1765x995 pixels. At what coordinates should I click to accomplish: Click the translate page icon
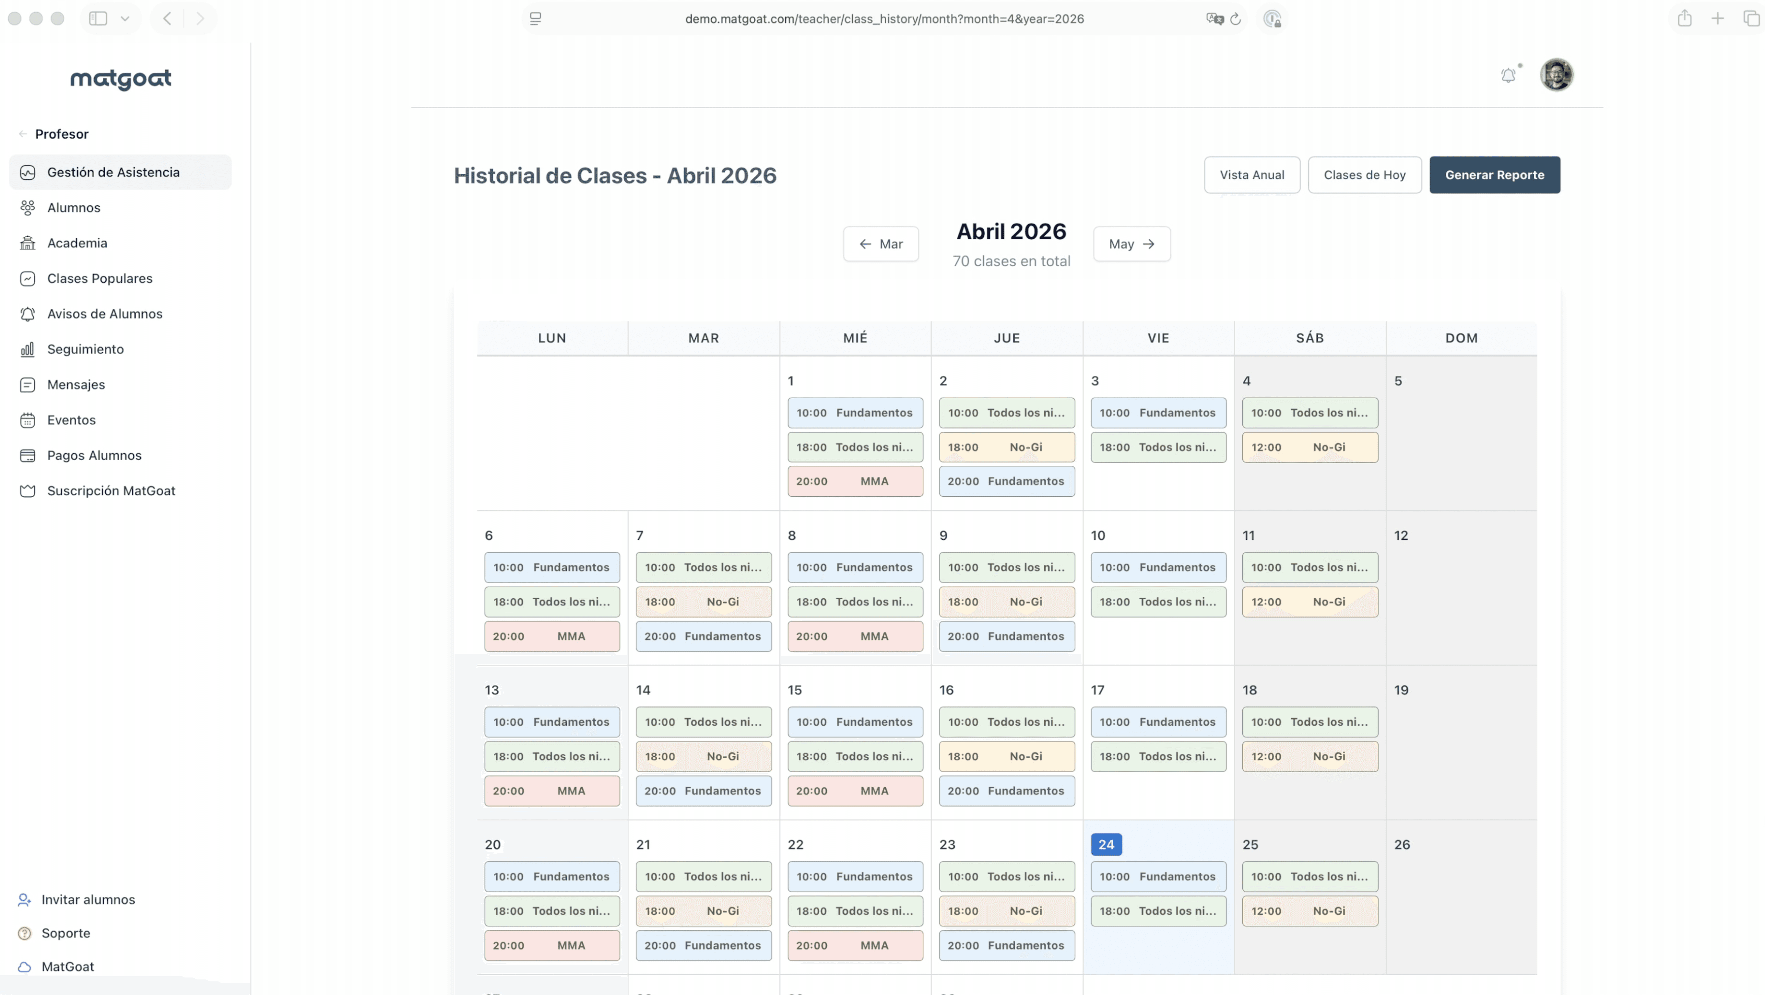point(1215,19)
